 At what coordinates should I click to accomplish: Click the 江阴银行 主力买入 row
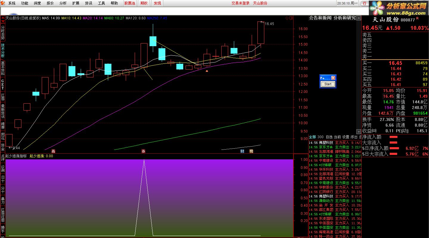pyautogui.click(x=335, y=192)
